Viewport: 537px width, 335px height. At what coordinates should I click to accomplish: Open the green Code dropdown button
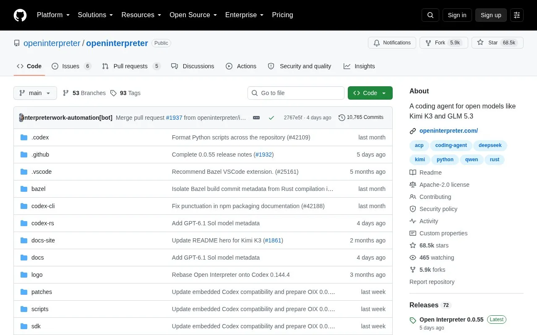370,93
